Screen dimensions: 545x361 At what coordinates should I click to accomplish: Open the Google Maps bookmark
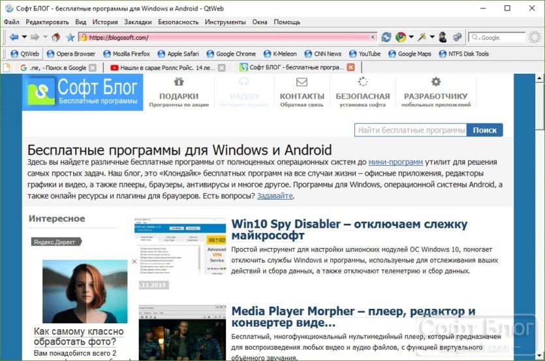coord(410,54)
